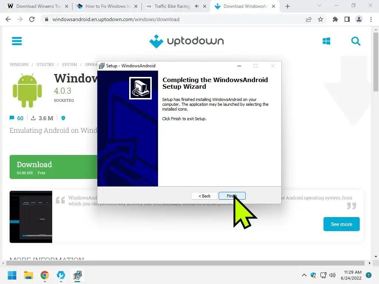The image size is (379, 284).
Task: Click the Chrome taskbar icon
Action: point(45,275)
